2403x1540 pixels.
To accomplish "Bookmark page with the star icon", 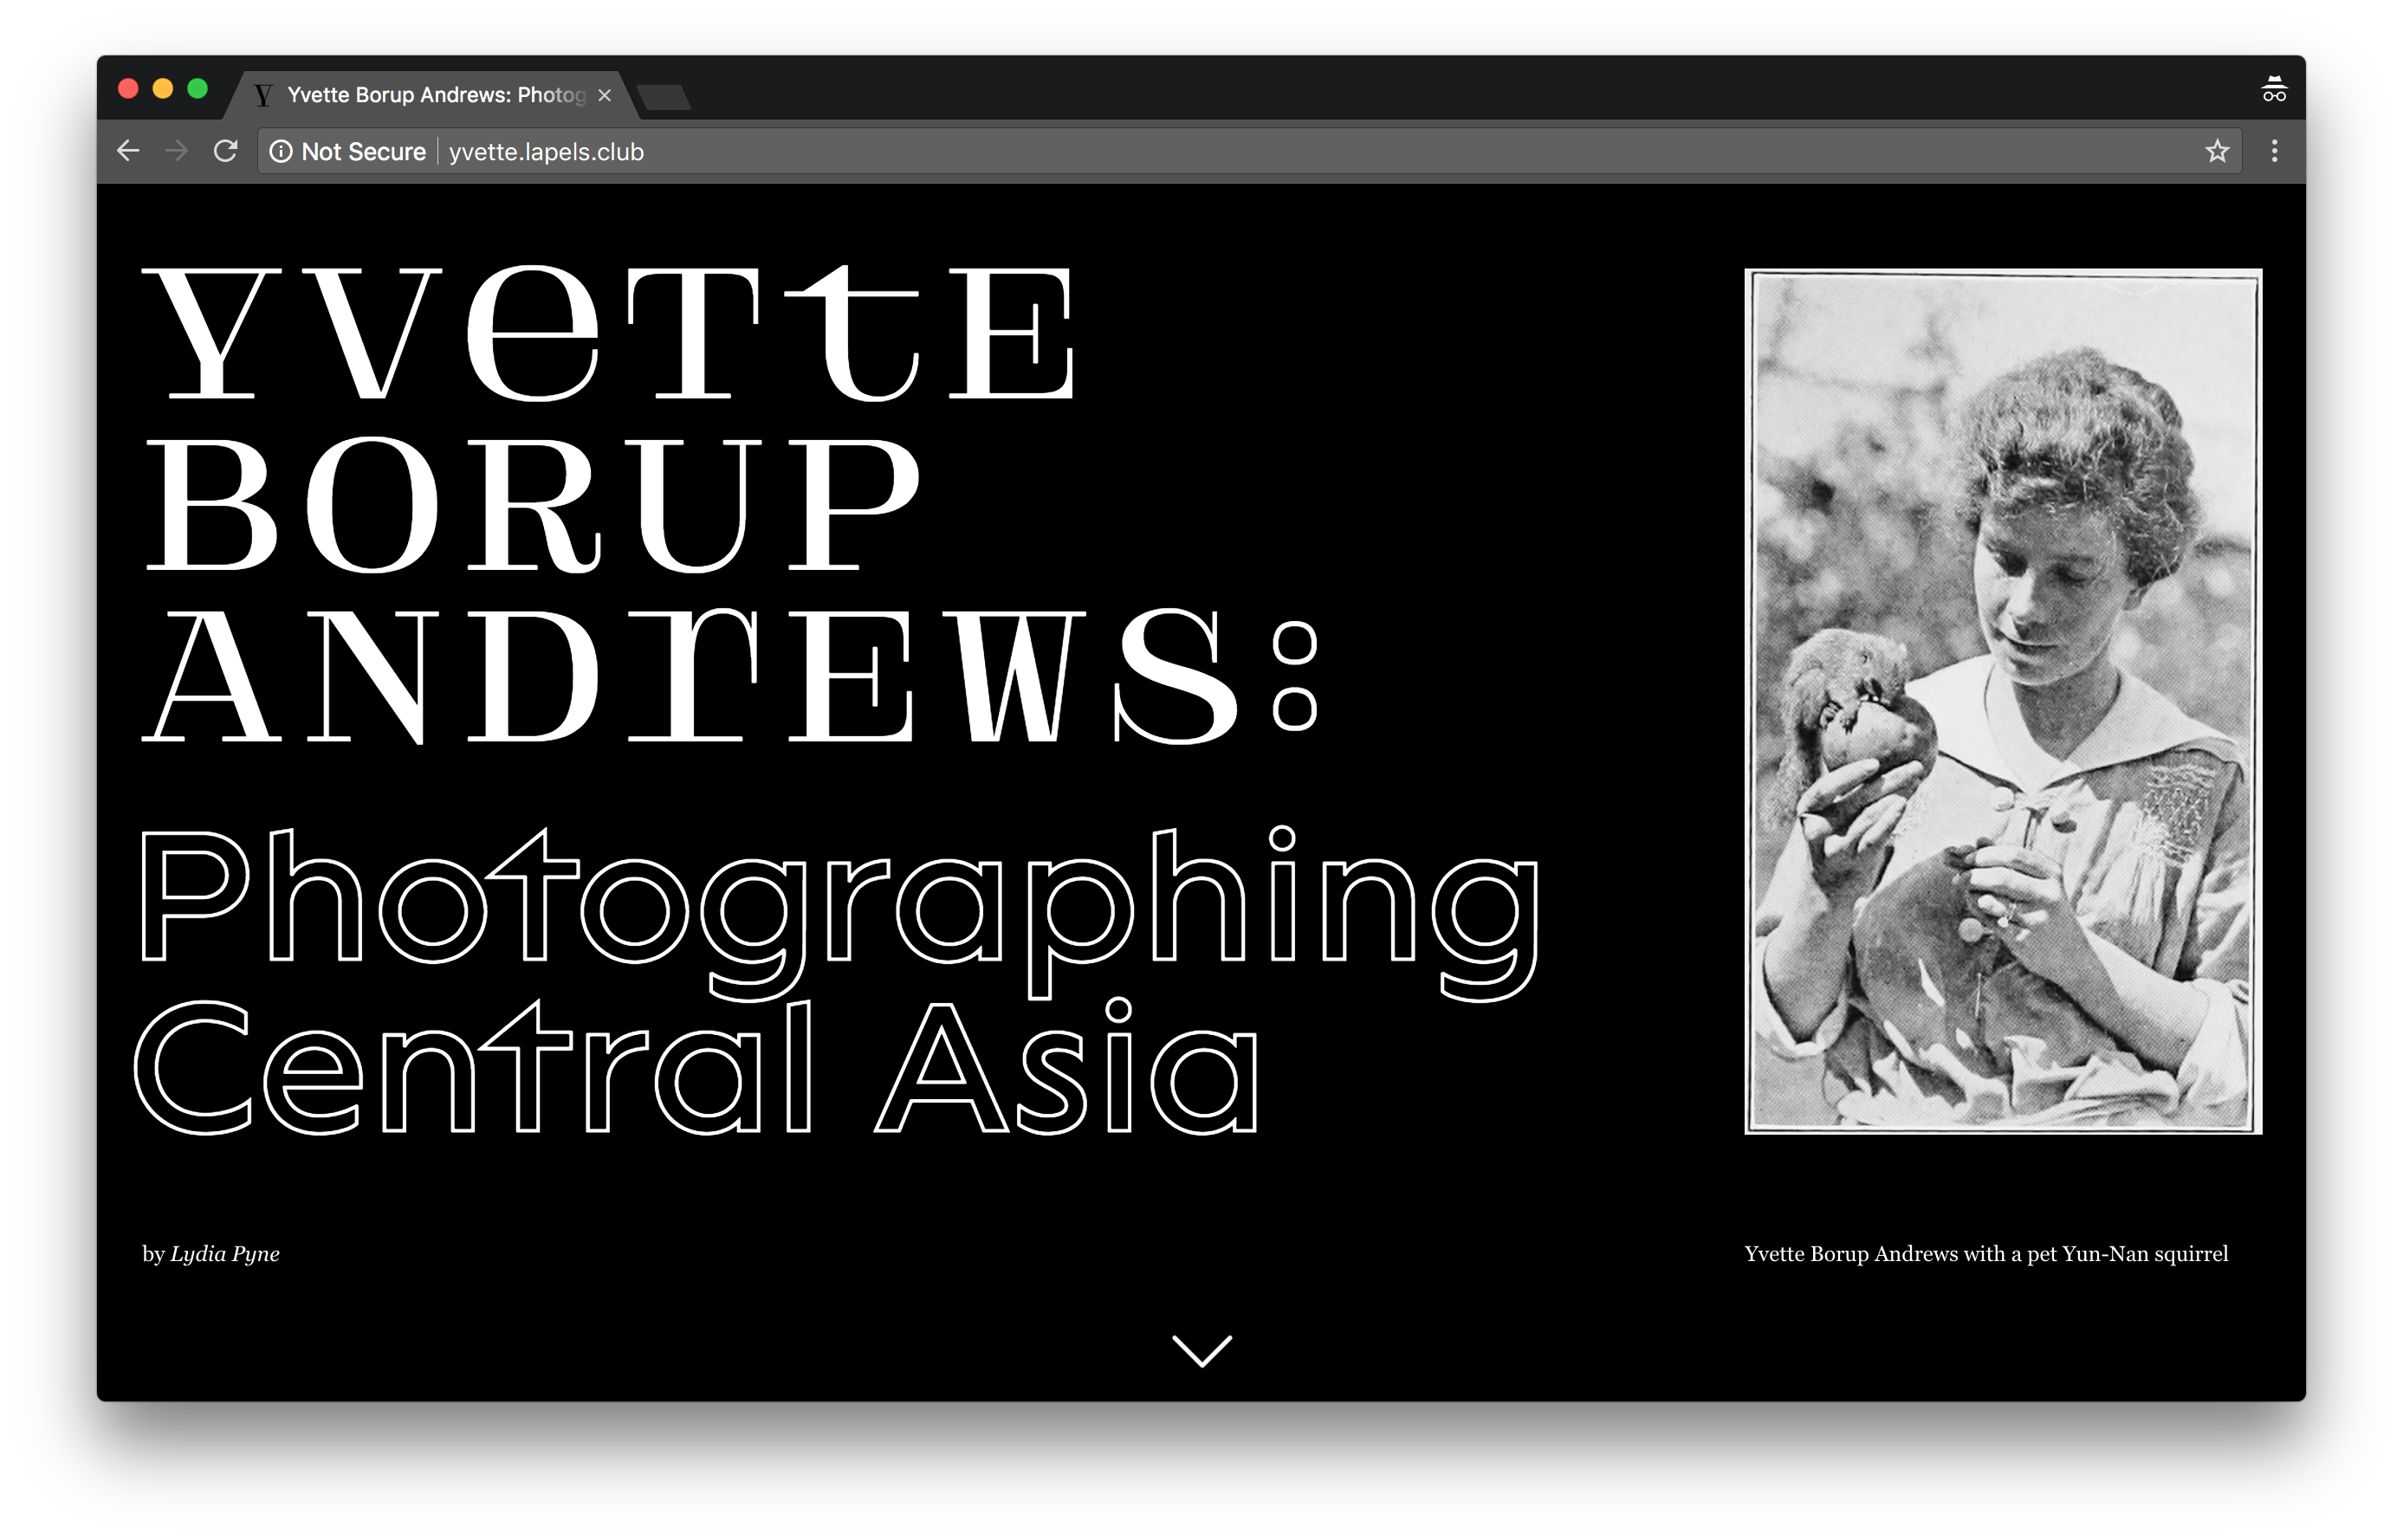I will [2217, 151].
